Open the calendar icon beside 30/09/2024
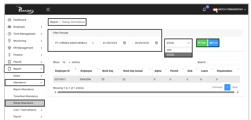Screen dimensions: 251x120 (x=156, y=43)
